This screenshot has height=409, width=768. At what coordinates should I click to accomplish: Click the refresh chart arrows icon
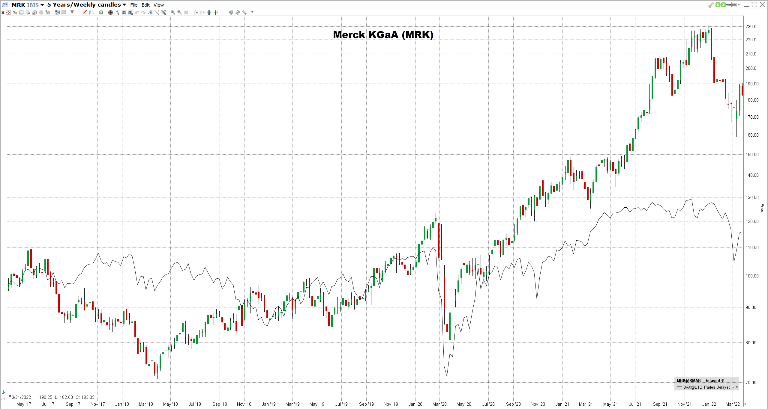238,13
